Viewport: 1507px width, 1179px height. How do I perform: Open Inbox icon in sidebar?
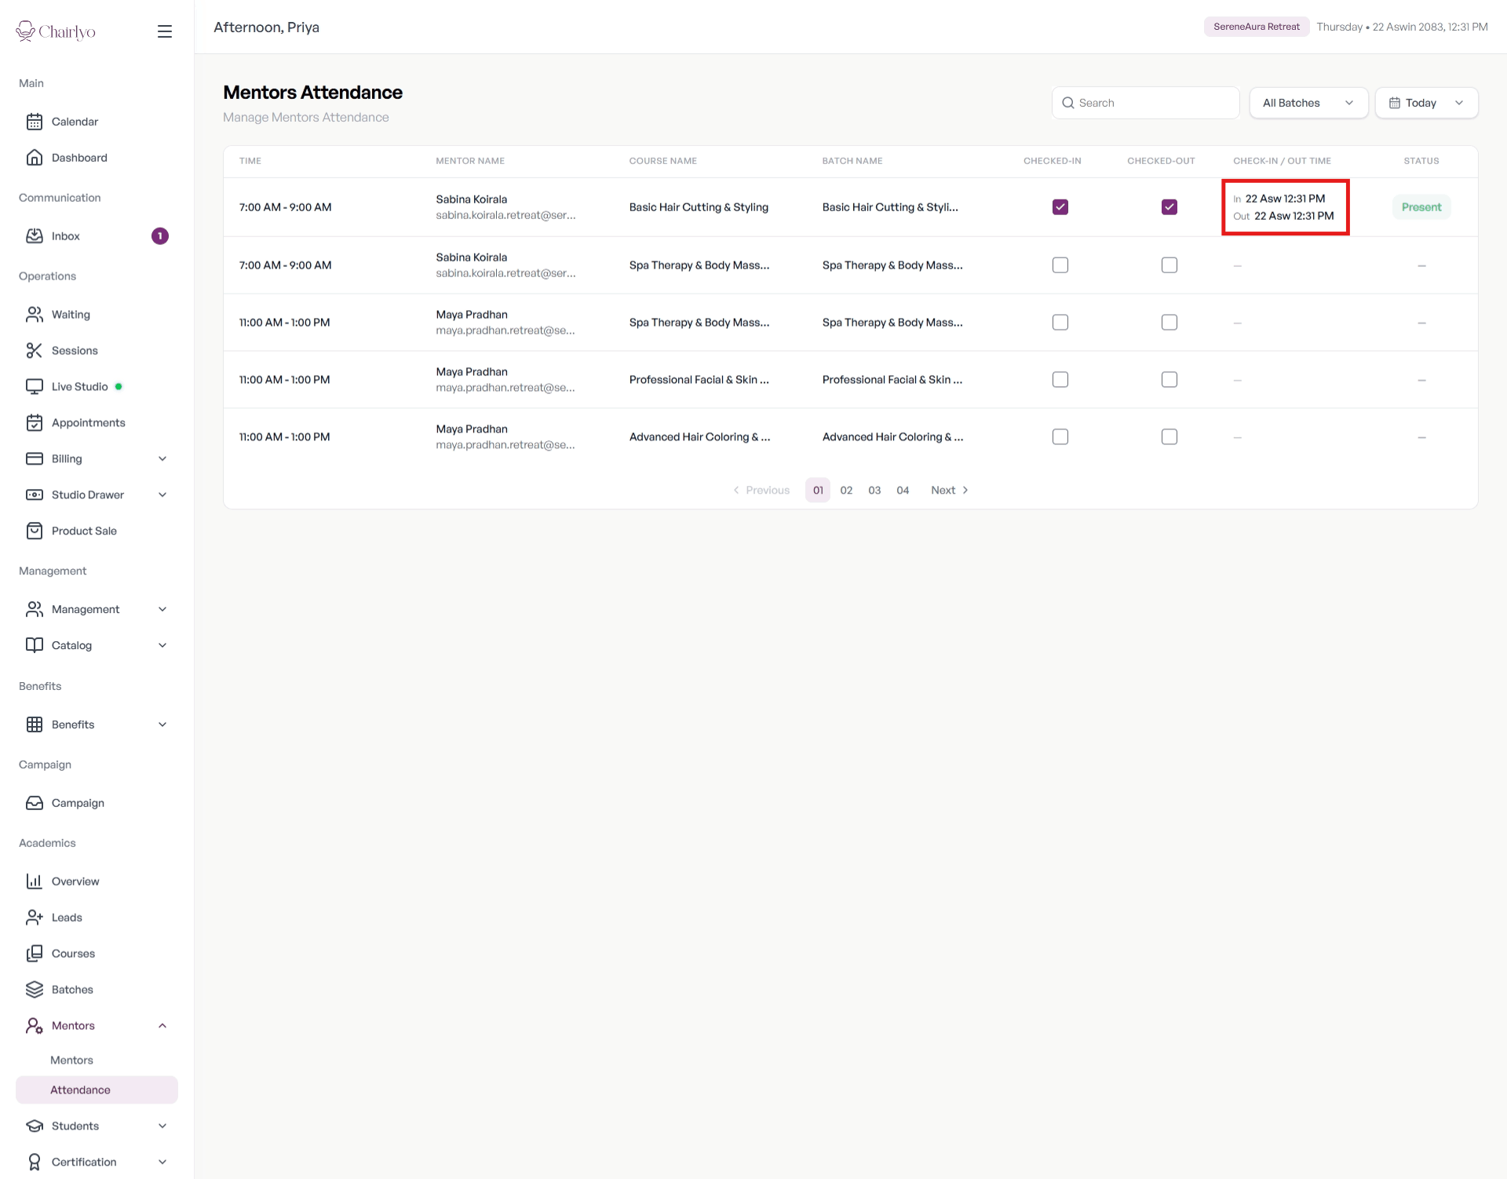tap(35, 236)
